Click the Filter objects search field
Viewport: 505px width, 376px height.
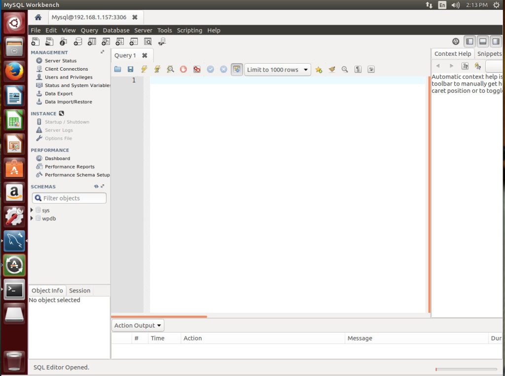[x=70, y=198]
